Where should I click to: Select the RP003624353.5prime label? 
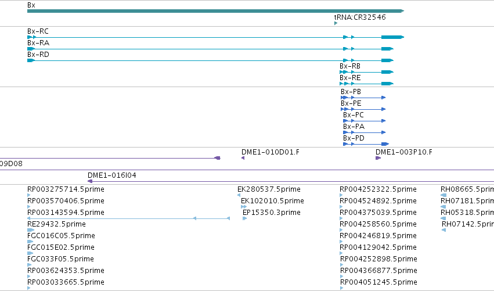click(66, 271)
